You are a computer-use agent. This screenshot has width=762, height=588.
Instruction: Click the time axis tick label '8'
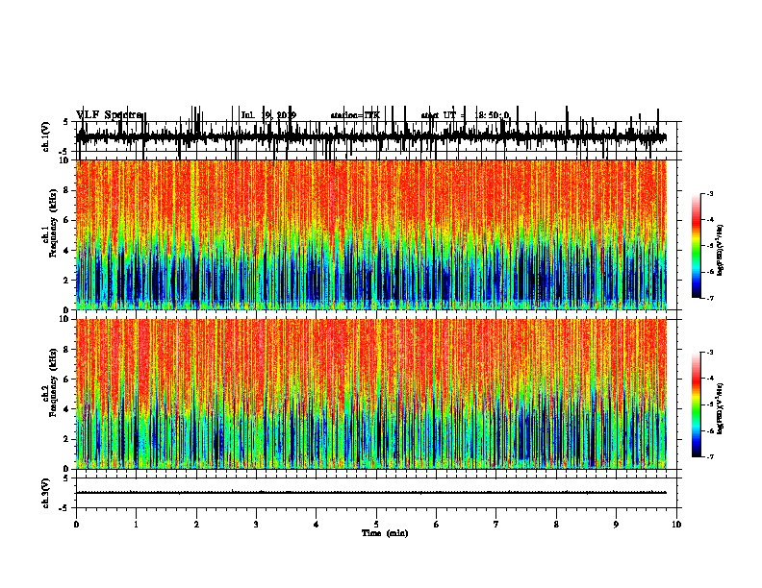(x=556, y=525)
